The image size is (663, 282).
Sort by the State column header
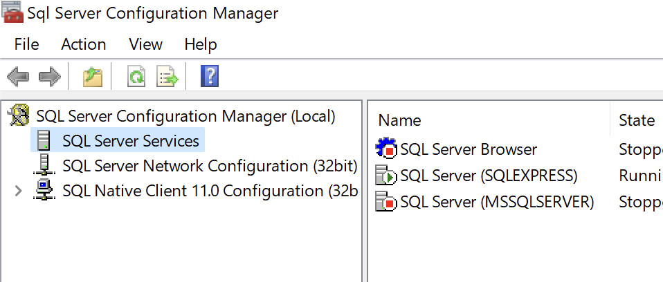pos(637,120)
